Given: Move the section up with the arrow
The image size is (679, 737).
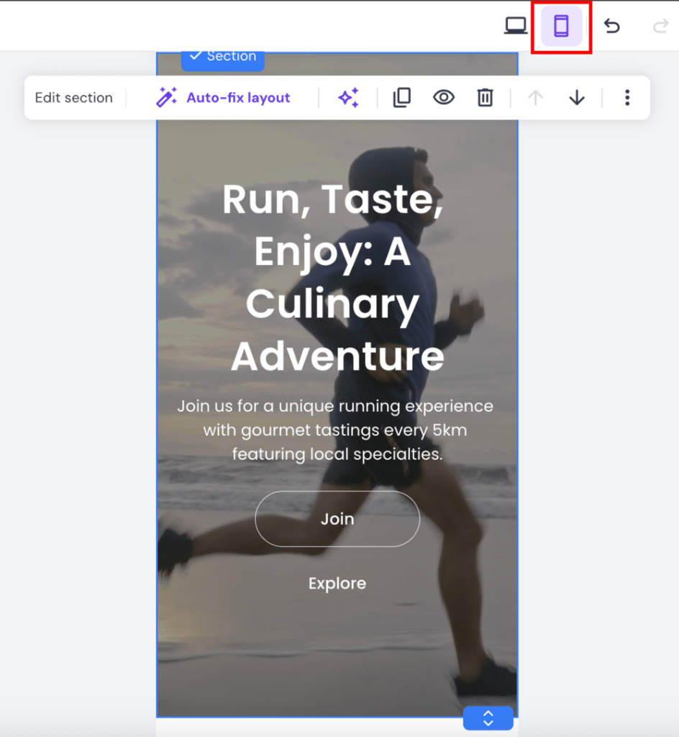Looking at the screenshot, I should [x=535, y=97].
